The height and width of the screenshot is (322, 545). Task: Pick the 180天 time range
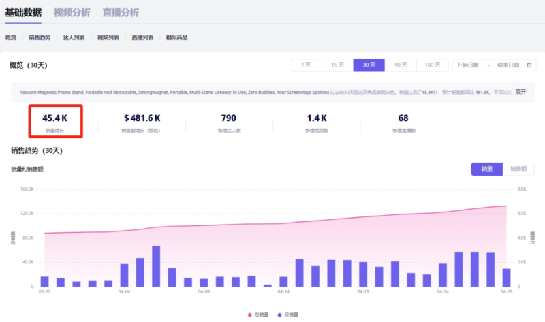(x=432, y=65)
